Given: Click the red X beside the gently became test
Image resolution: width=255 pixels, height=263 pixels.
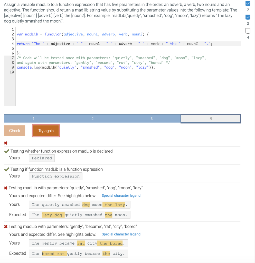Looking at the screenshot, I should pos(6,226).
